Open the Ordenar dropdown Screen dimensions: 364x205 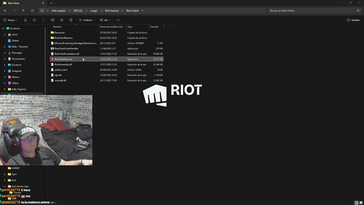pyautogui.click(x=87, y=20)
